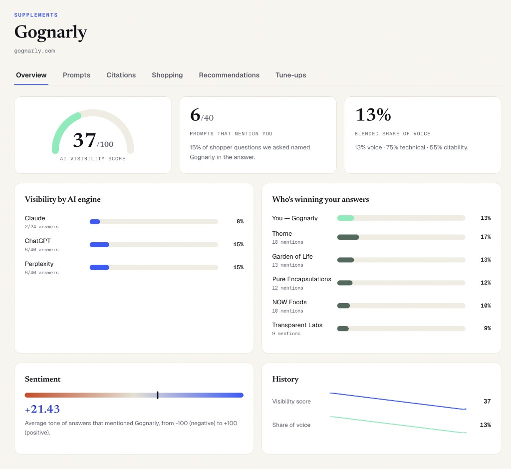Click the Who's winning your answers heading
511x469 pixels.
pos(321,199)
